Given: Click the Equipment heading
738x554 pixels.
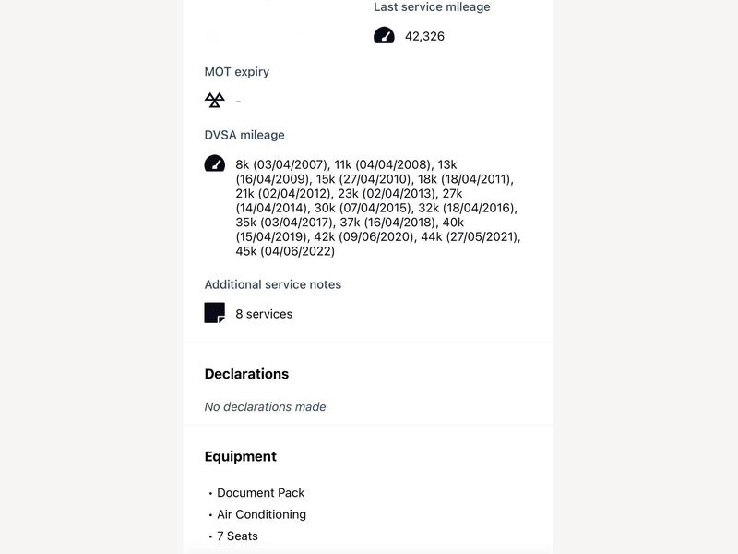Looking at the screenshot, I should (x=241, y=456).
